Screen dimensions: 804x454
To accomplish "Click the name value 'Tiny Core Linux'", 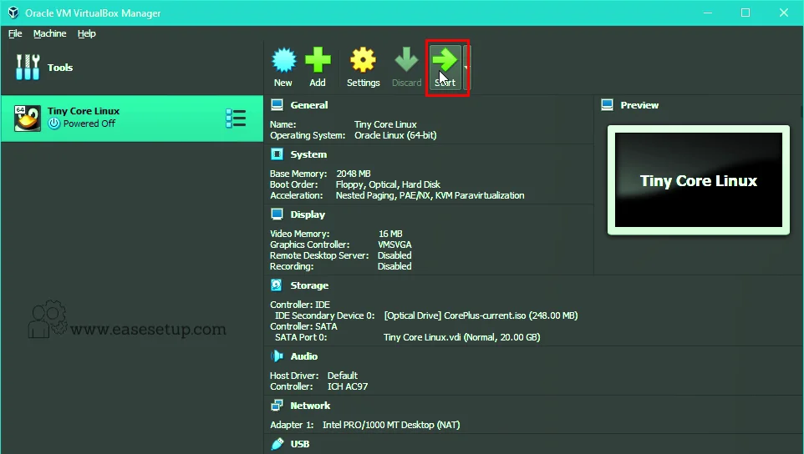I will coord(385,124).
